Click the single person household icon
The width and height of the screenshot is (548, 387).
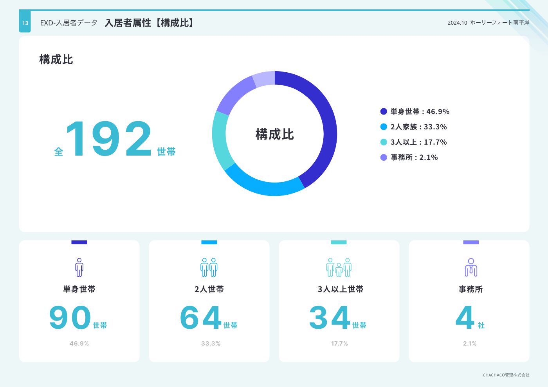tap(79, 267)
